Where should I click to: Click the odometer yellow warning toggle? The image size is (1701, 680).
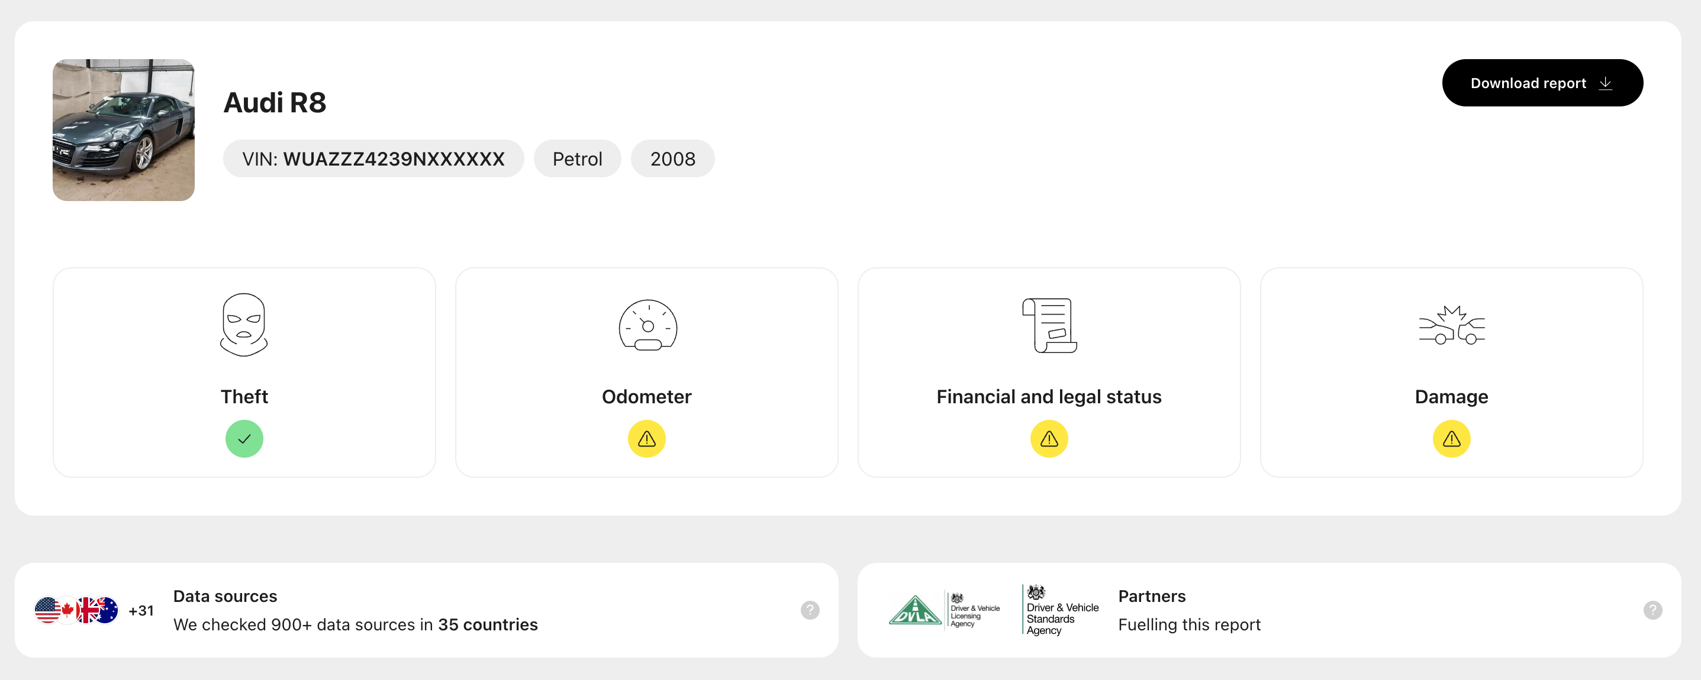tap(646, 438)
